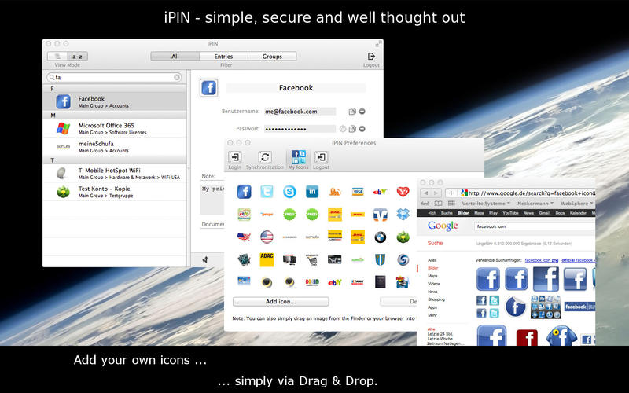This screenshot has height=393, width=629.
Task: Click the 'facebook icon png' related search link
Action: click(x=541, y=260)
